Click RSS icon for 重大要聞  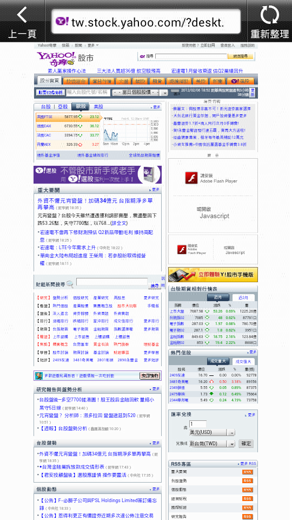[247, 472]
